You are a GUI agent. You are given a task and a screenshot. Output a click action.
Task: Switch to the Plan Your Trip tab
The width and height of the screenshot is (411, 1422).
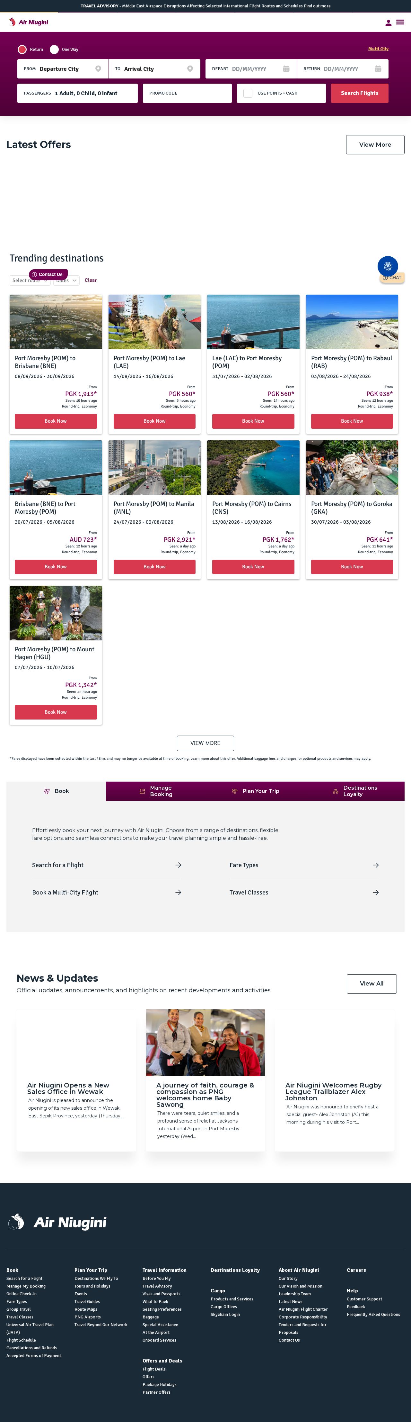point(255,791)
